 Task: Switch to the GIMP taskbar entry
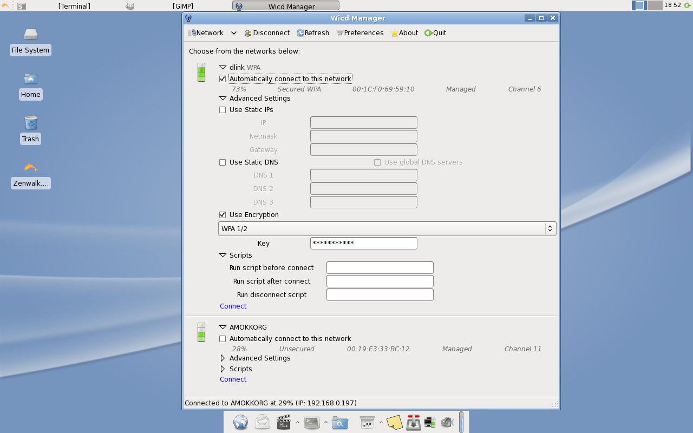(x=183, y=6)
